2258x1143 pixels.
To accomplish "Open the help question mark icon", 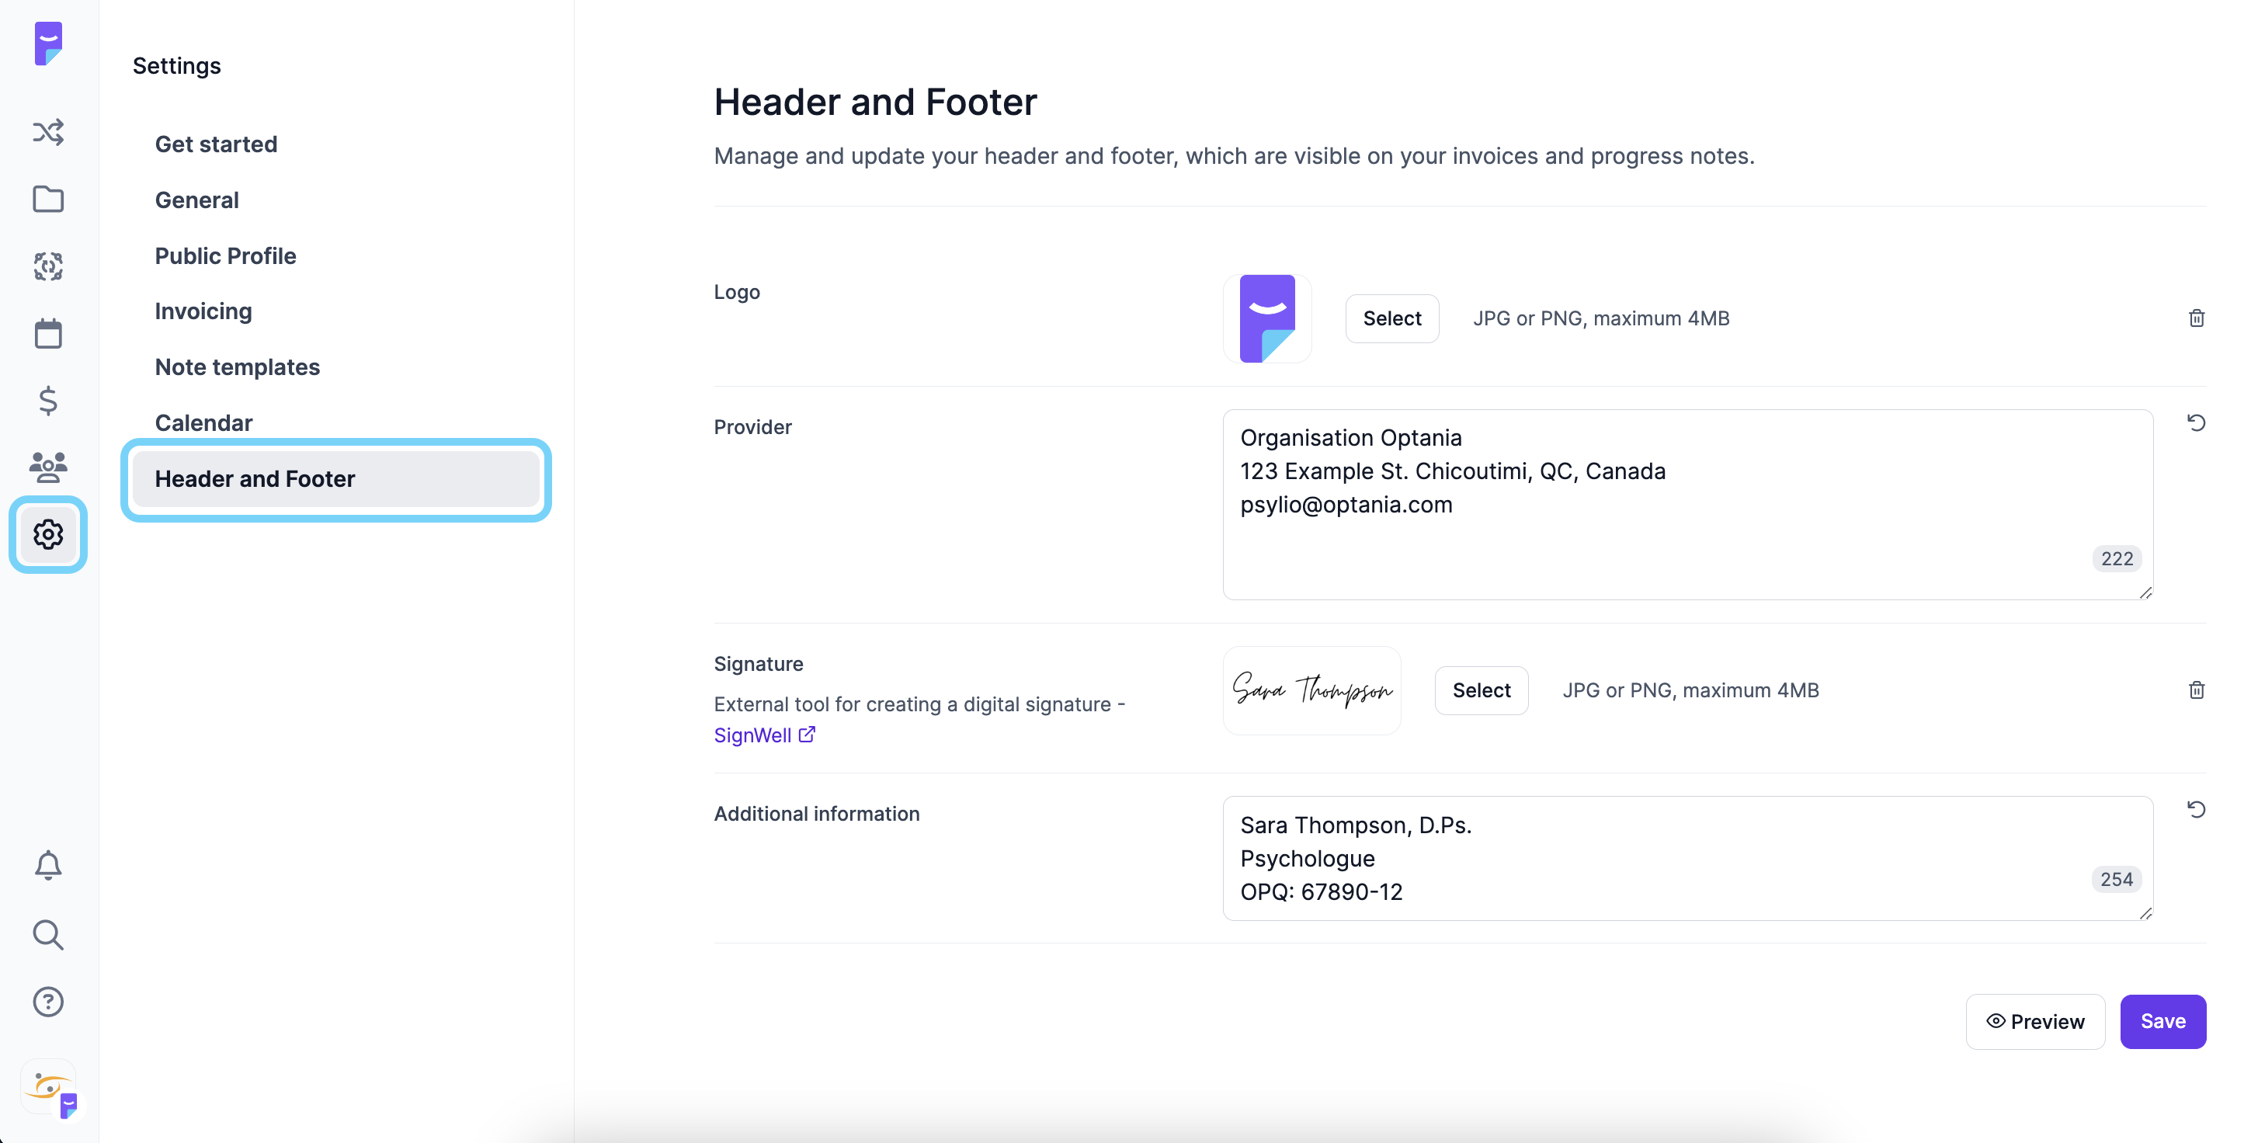I will [x=48, y=1001].
